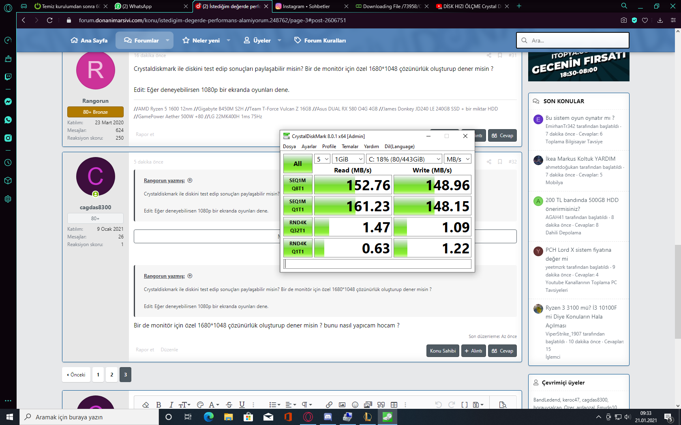The width and height of the screenshot is (681, 425).
Task: Apply underline in the reply editor
Action: click(242, 405)
